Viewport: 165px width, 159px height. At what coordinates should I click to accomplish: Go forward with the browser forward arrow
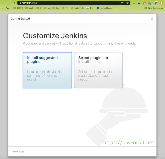(9, 3)
